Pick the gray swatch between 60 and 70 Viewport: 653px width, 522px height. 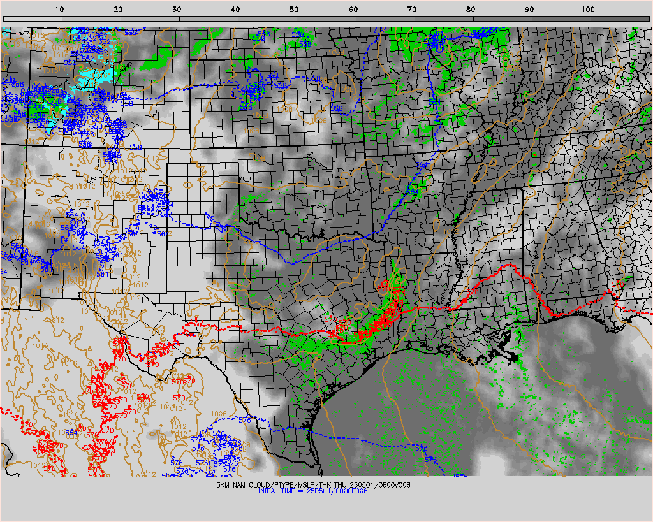click(385, 18)
